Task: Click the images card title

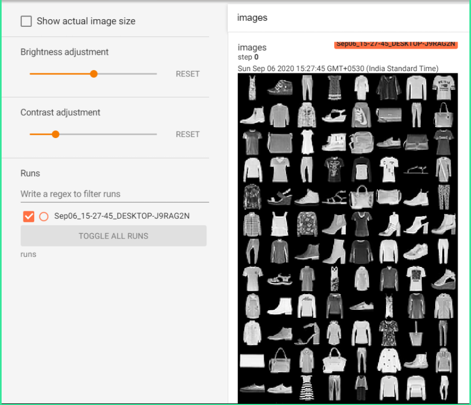Action: (x=252, y=48)
